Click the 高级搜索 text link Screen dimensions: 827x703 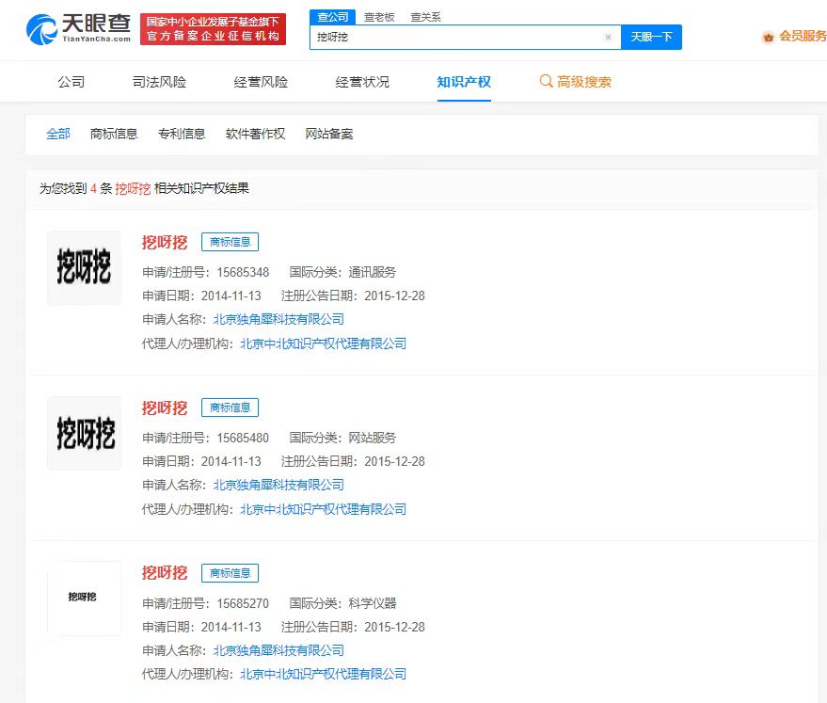(x=584, y=82)
